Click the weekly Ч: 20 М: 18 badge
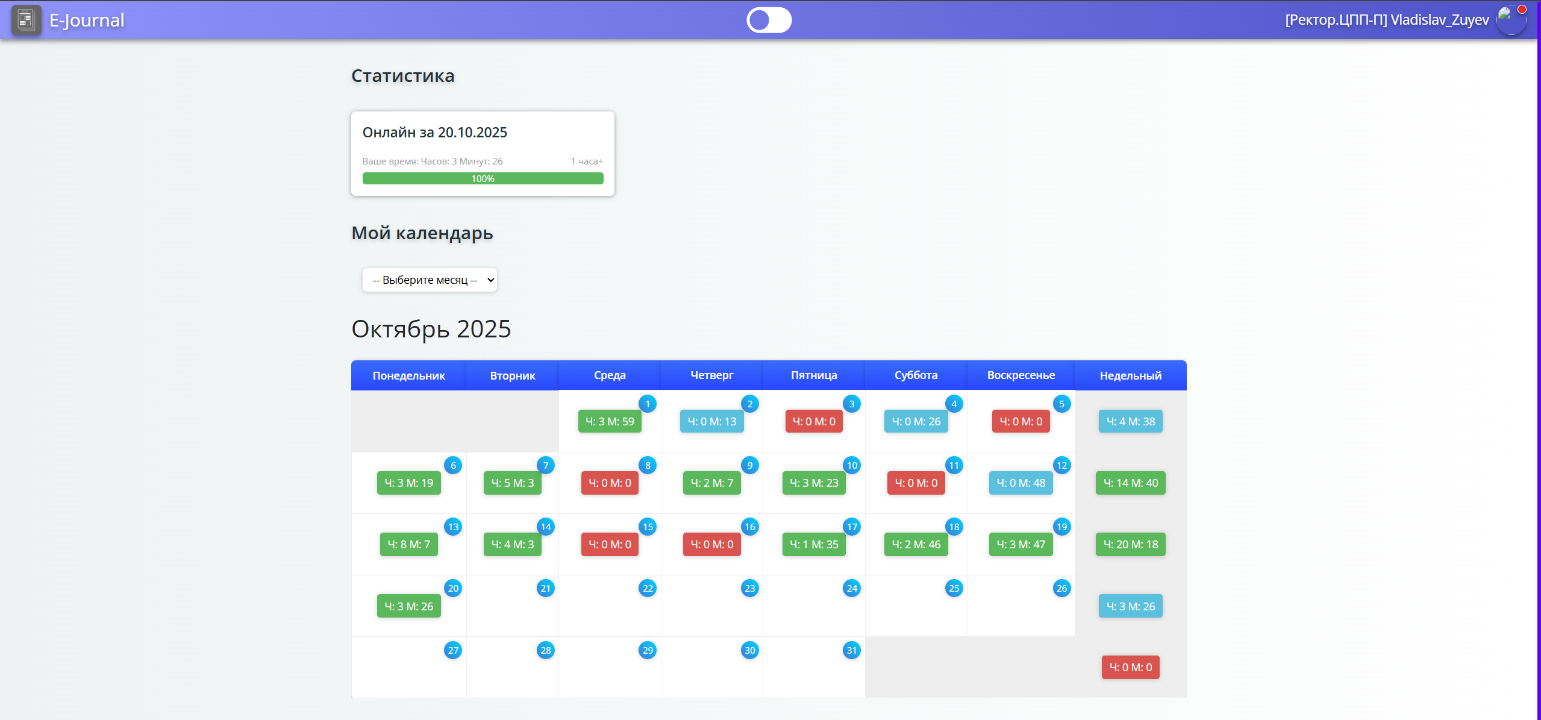The height and width of the screenshot is (720, 1541). point(1130,544)
